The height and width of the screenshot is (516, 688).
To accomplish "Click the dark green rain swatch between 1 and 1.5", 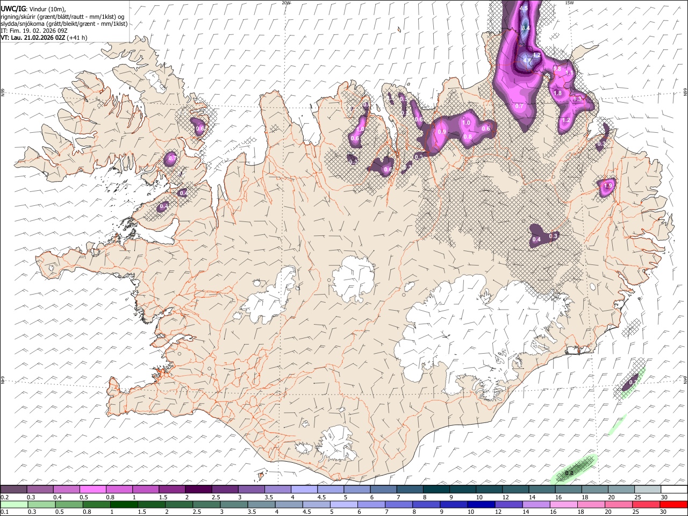I will click(x=124, y=504).
